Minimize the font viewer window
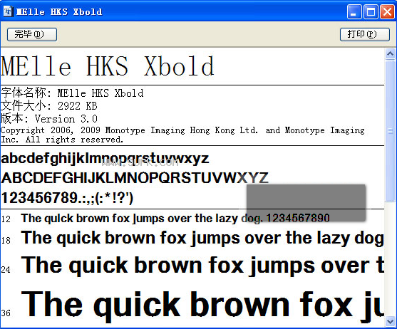Screen dimensions: 397x329 (x=354, y=11)
